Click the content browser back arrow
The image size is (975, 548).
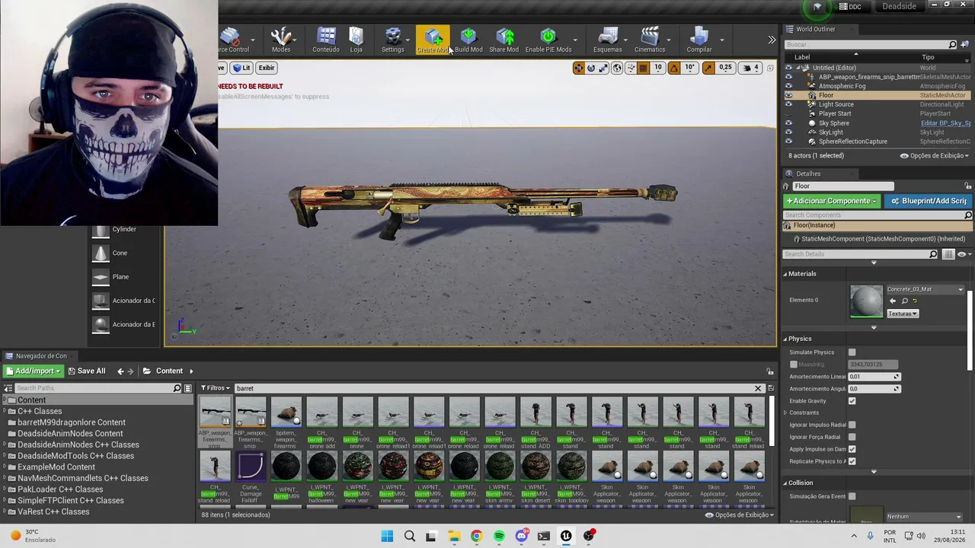point(120,371)
